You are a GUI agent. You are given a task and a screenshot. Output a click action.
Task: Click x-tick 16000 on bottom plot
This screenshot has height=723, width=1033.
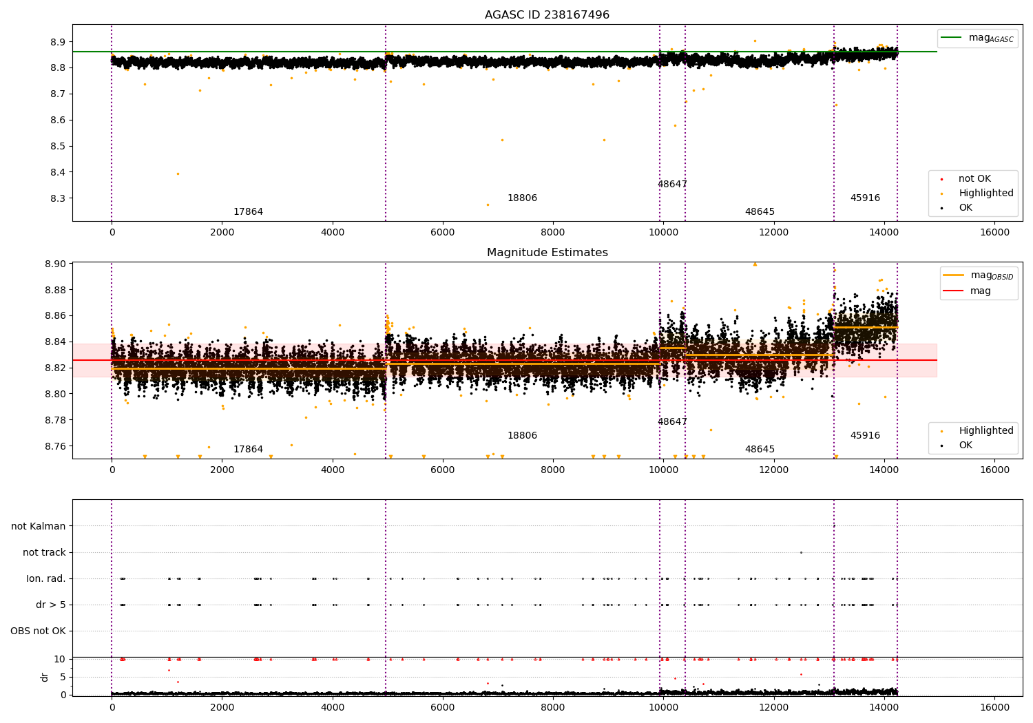coord(994,707)
